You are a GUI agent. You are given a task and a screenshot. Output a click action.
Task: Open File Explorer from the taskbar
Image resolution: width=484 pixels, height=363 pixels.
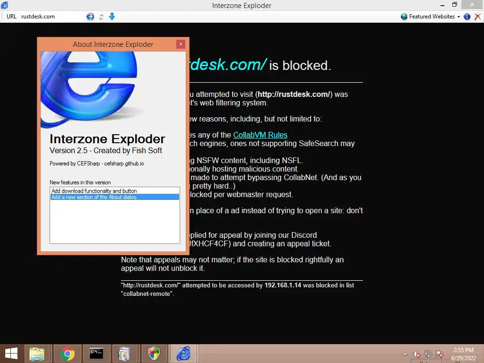[x=37, y=354]
